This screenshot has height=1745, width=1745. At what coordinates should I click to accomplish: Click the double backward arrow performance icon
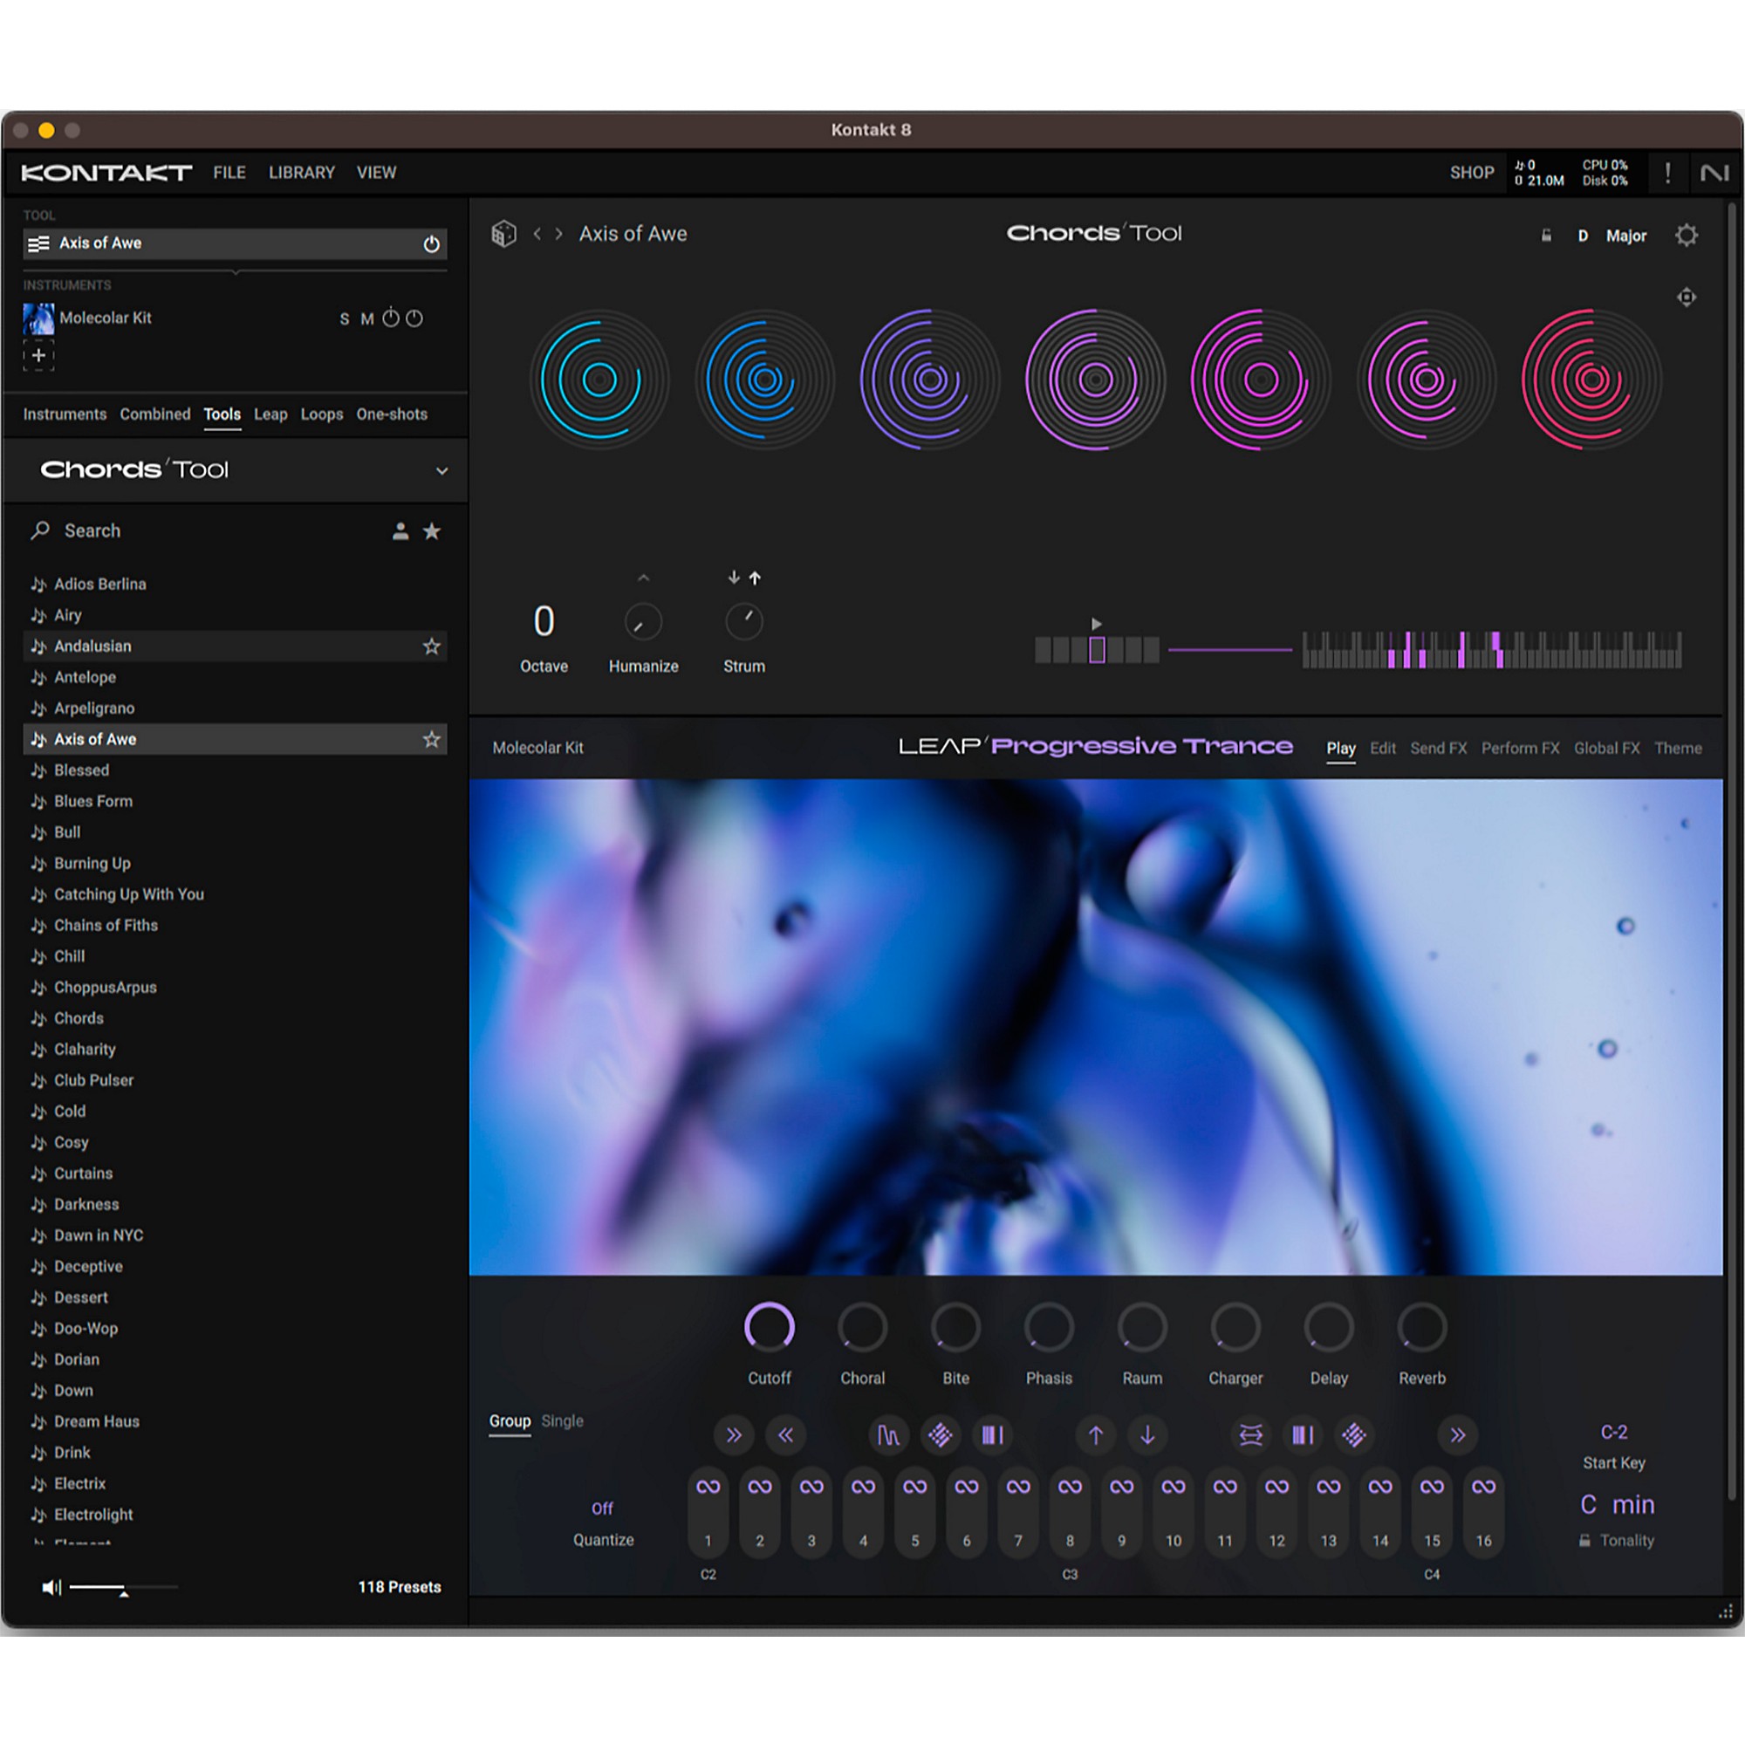[785, 1434]
